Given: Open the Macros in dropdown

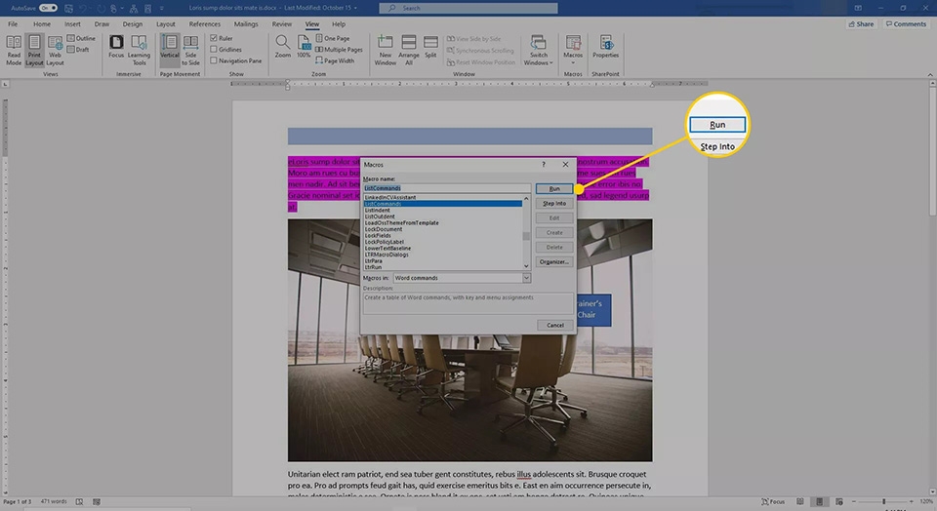Looking at the screenshot, I should tap(526, 278).
